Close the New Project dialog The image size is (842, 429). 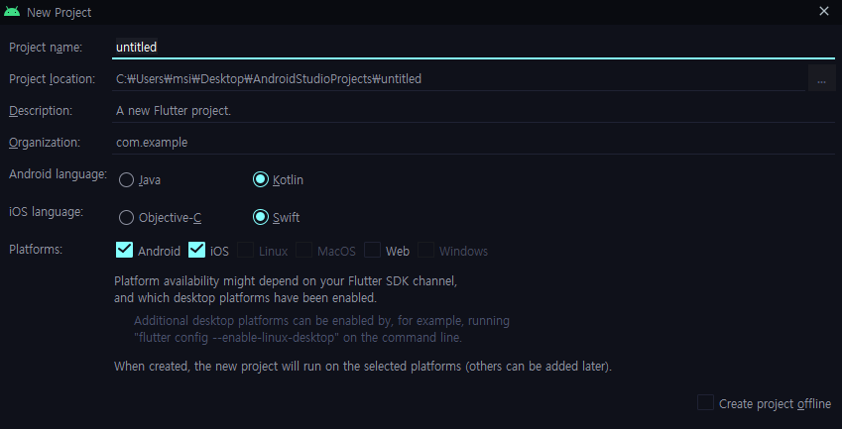[x=824, y=11]
